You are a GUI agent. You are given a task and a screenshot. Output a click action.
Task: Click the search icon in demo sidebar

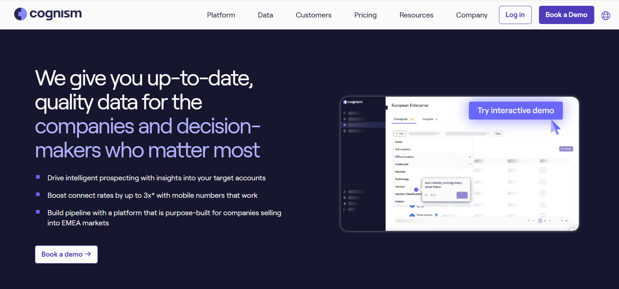click(x=344, y=113)
